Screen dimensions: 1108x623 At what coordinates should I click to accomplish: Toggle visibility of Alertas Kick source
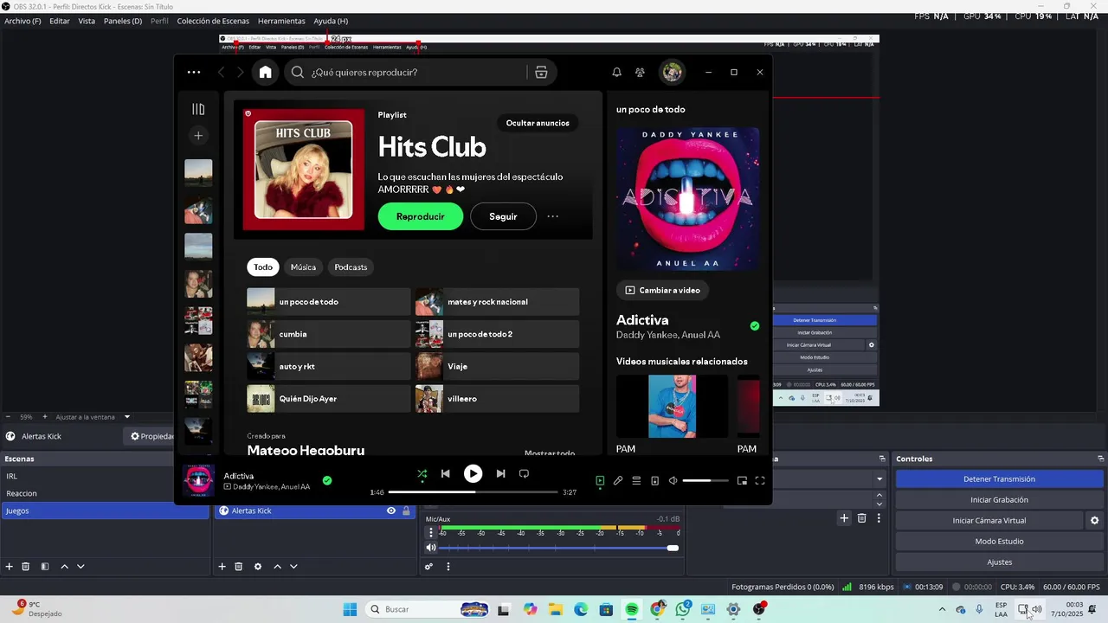tap(391, 511)
